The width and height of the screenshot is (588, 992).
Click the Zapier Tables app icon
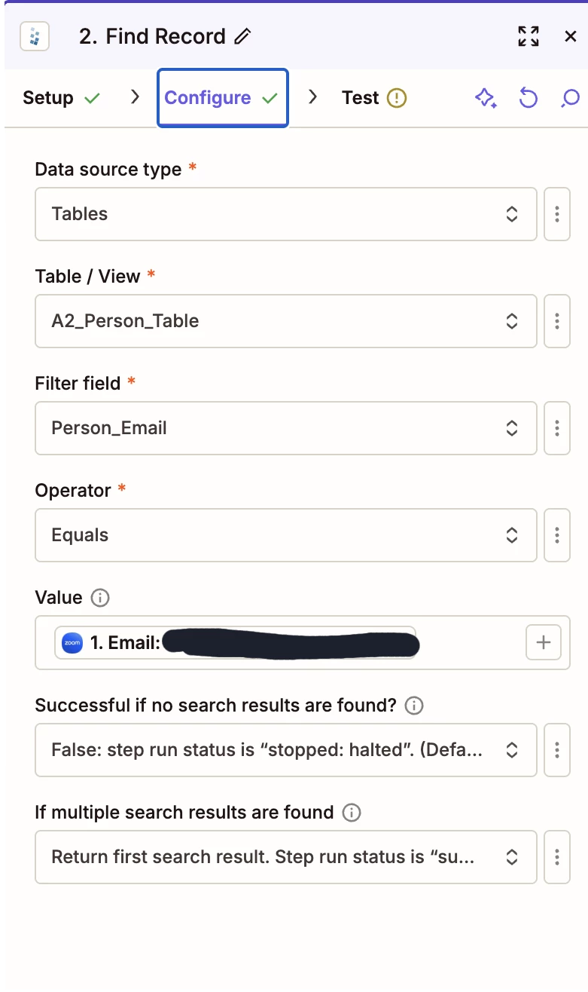tap(34, 36)
